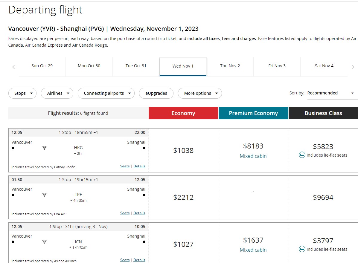Open the Stops filter dropdown
Image resolution: width=358 pixels, height=263 pixels.
[x=22, y=93]
